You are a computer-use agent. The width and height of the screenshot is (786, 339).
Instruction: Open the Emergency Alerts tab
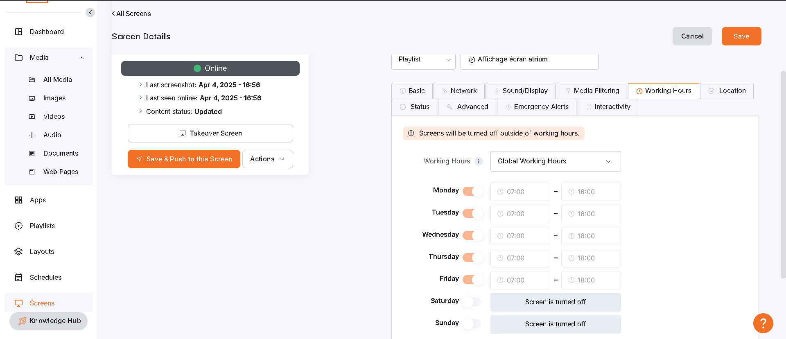point(537,107)
